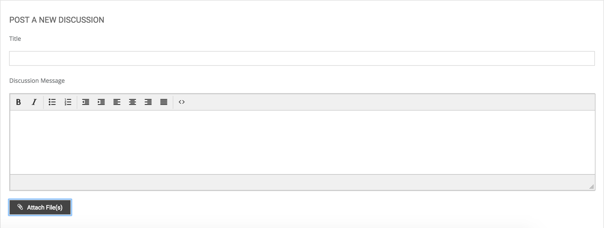Click the Post a New Discussion heading
Screen dimensions: 604x228
tap(57, 20)
